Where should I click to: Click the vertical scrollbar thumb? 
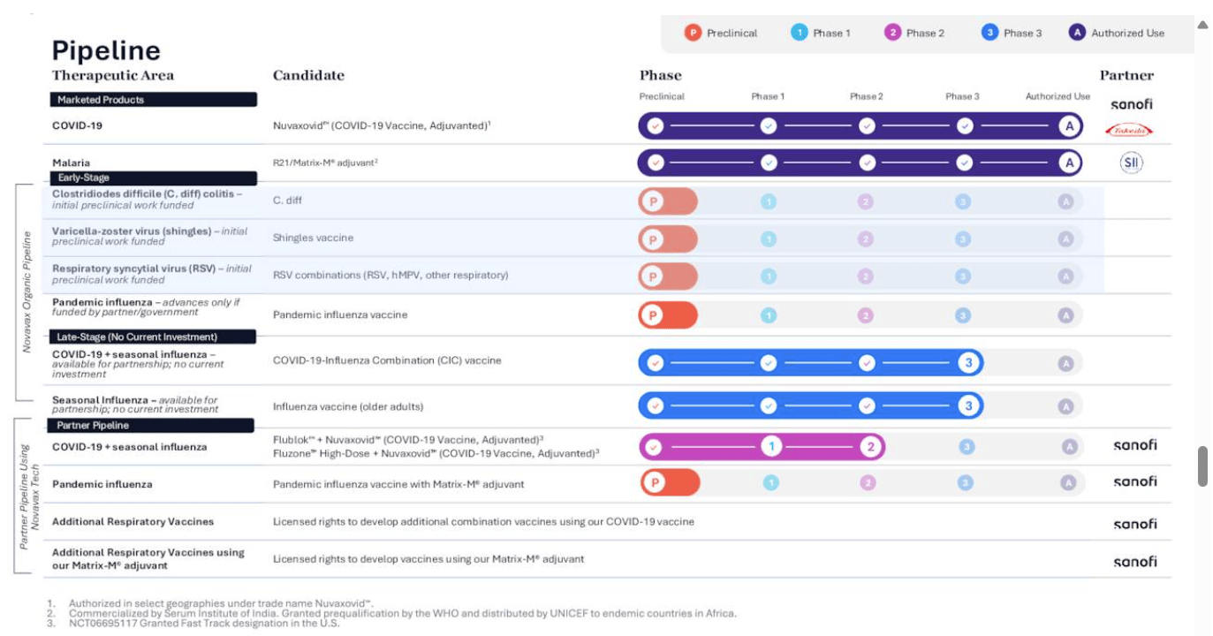click(1202, 466)
